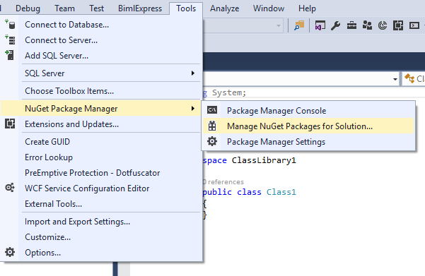Click the Package Manager Settings gear icon
This screenshot has width=425, height=276.
coord(212,141)
